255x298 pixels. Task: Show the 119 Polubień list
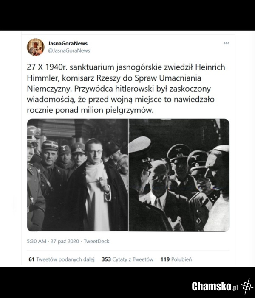click(x=176, y=259)
